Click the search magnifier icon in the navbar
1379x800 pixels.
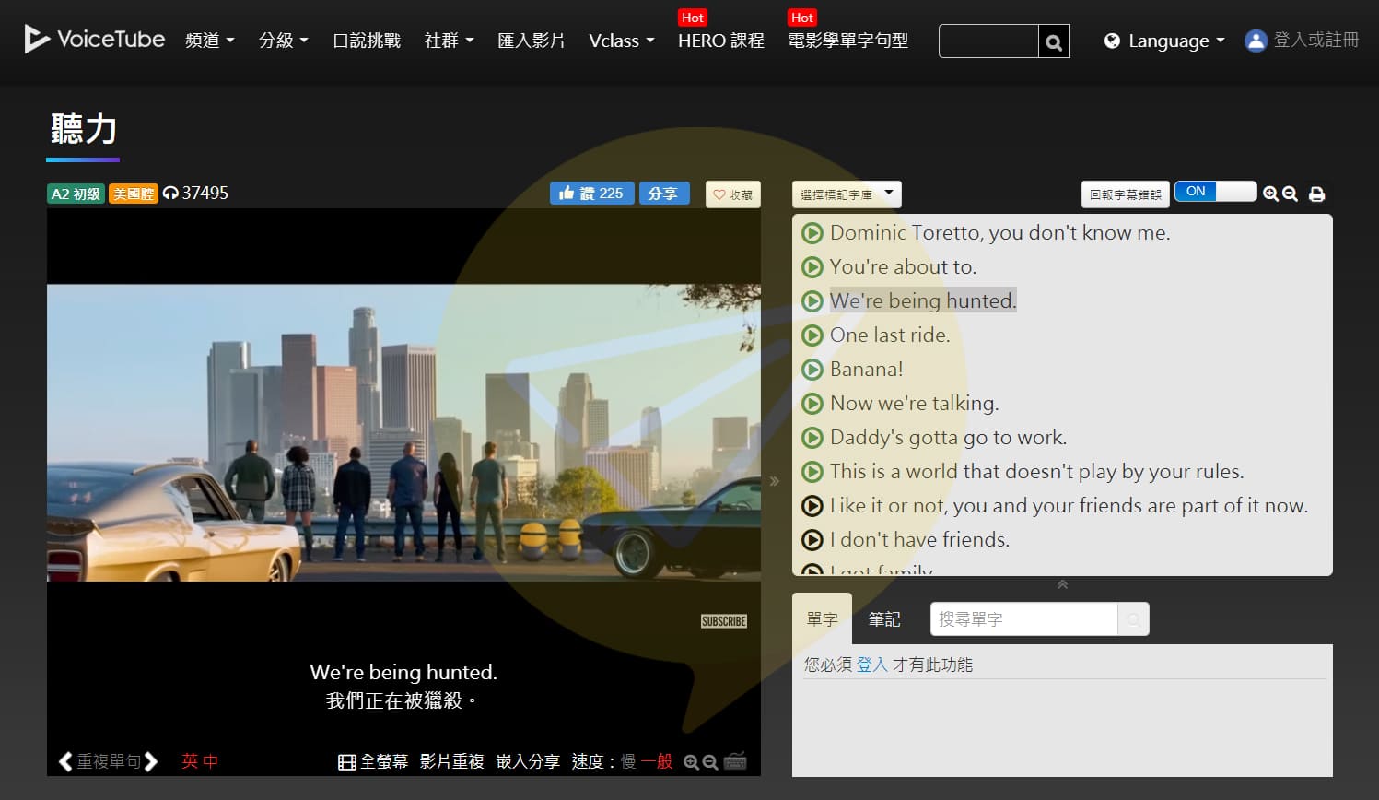(1054, 41)
